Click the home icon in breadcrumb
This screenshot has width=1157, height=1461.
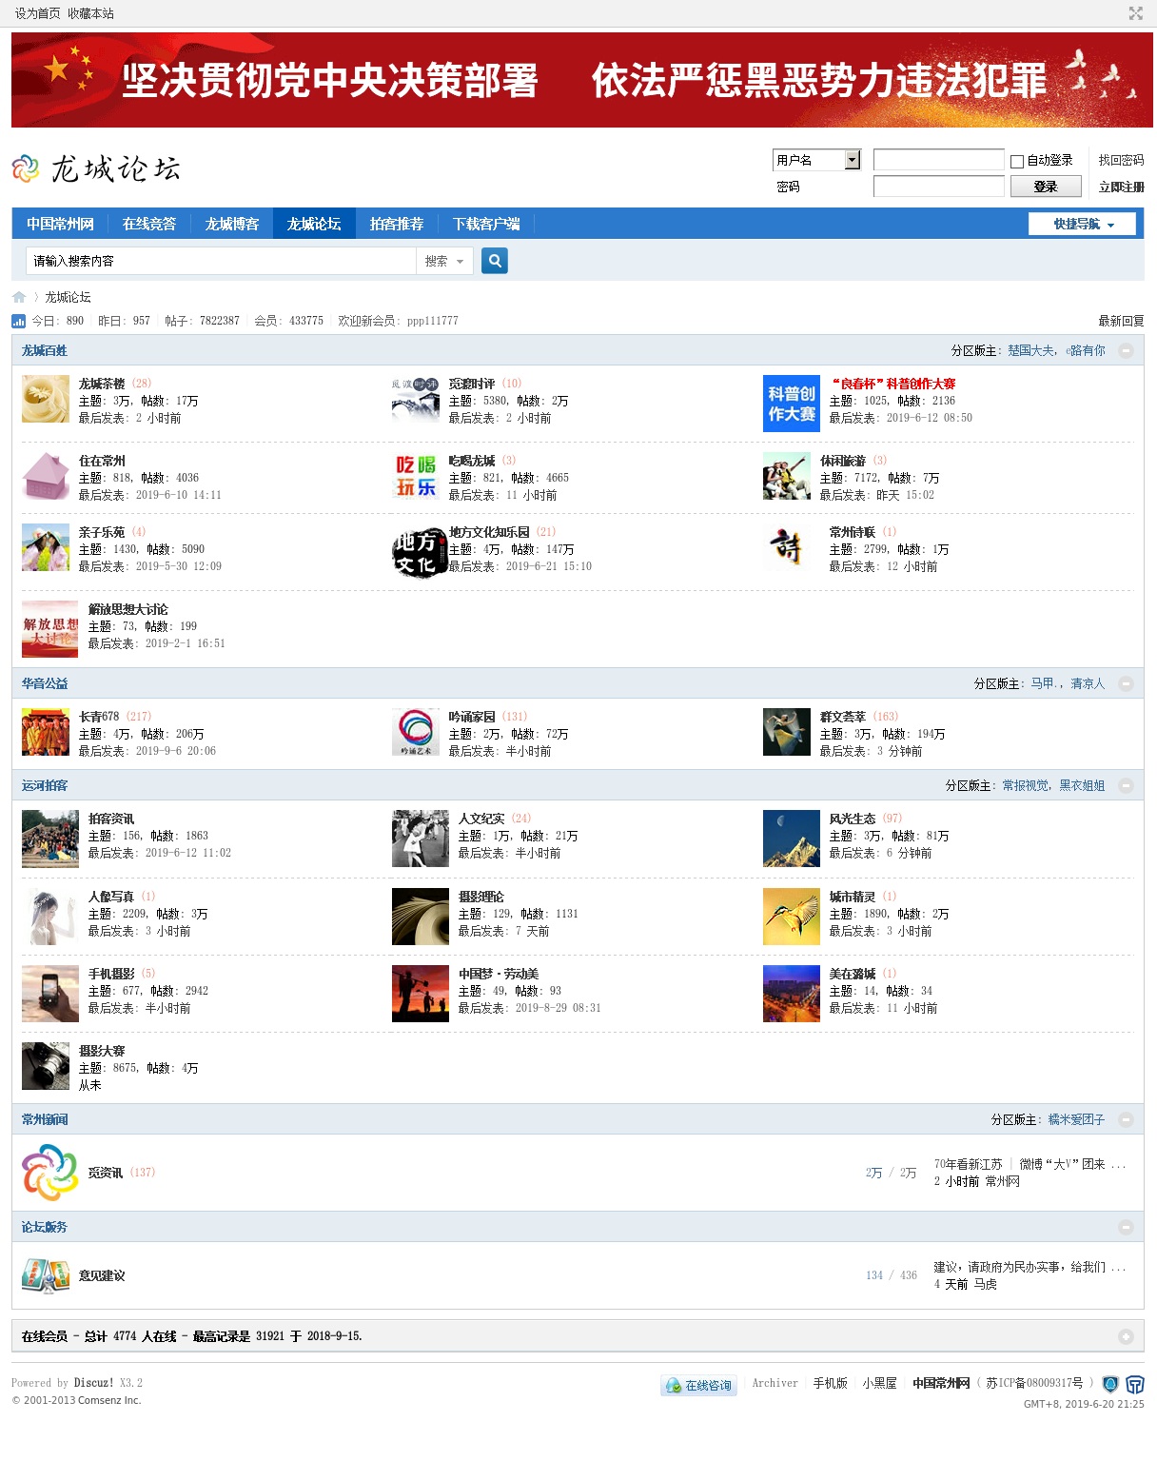tap(19, 297)
